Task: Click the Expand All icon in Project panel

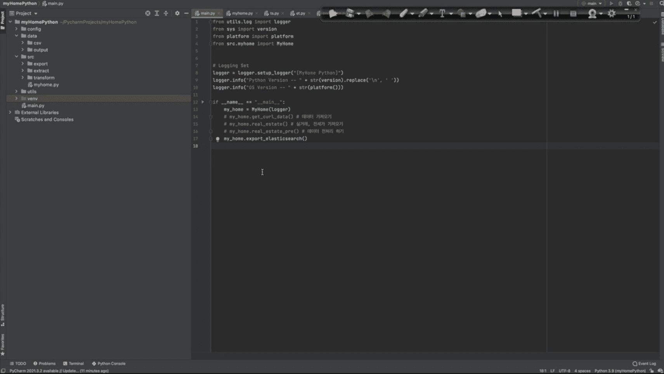Action: [x=157, y=13]
